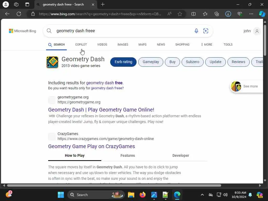Switch to the IMAGES tab

123,44
